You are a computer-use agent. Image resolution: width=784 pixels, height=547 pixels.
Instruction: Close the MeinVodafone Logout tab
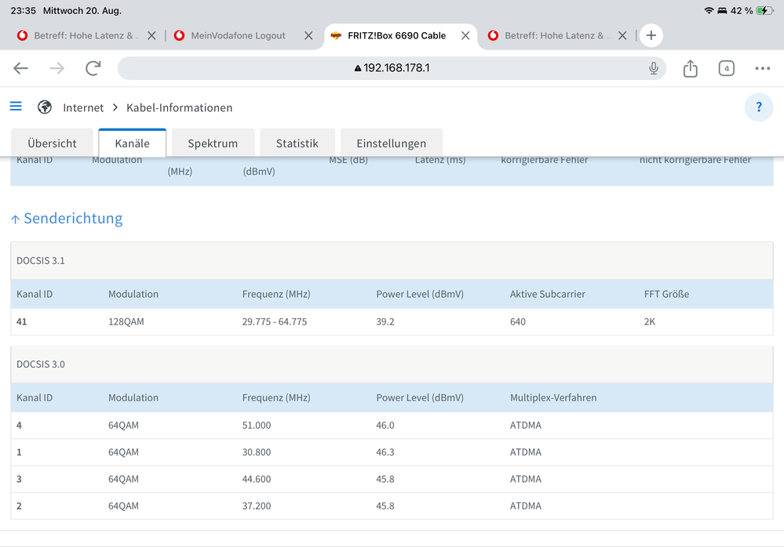pyautogui.click(x=308, y=35)
